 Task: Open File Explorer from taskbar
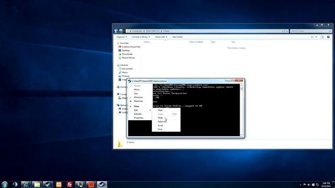coord(37,184)
